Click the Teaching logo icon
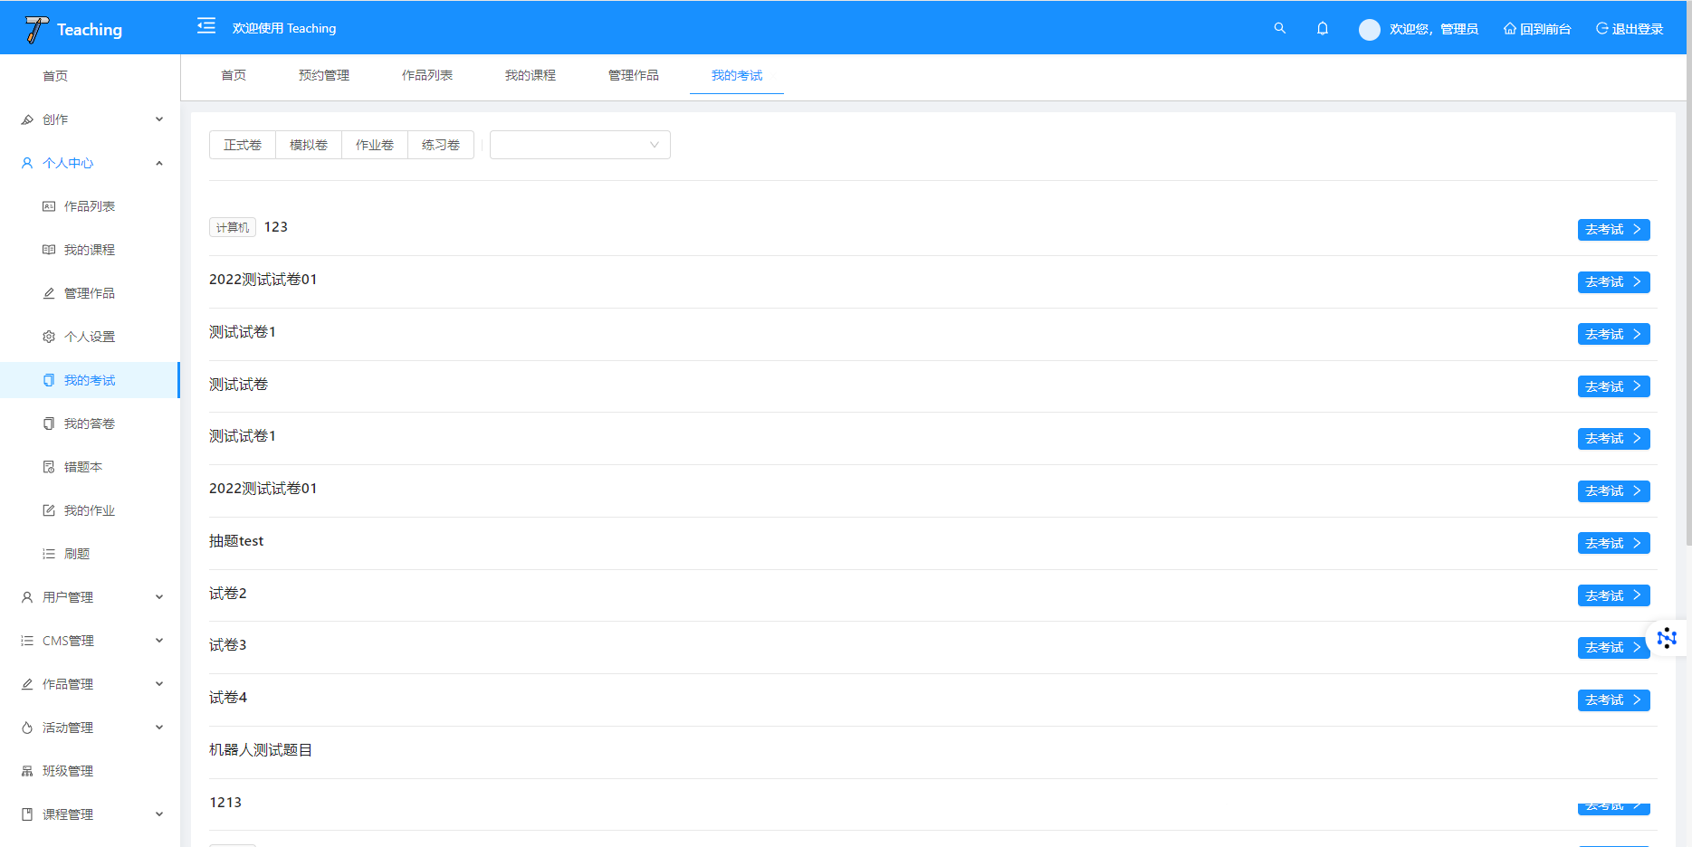 [x=36, y=29]
